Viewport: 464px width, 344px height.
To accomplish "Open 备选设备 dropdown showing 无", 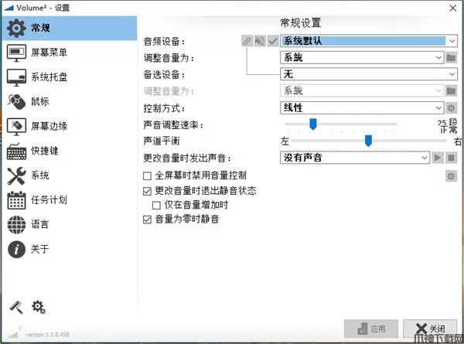I will tap(368, 74).
